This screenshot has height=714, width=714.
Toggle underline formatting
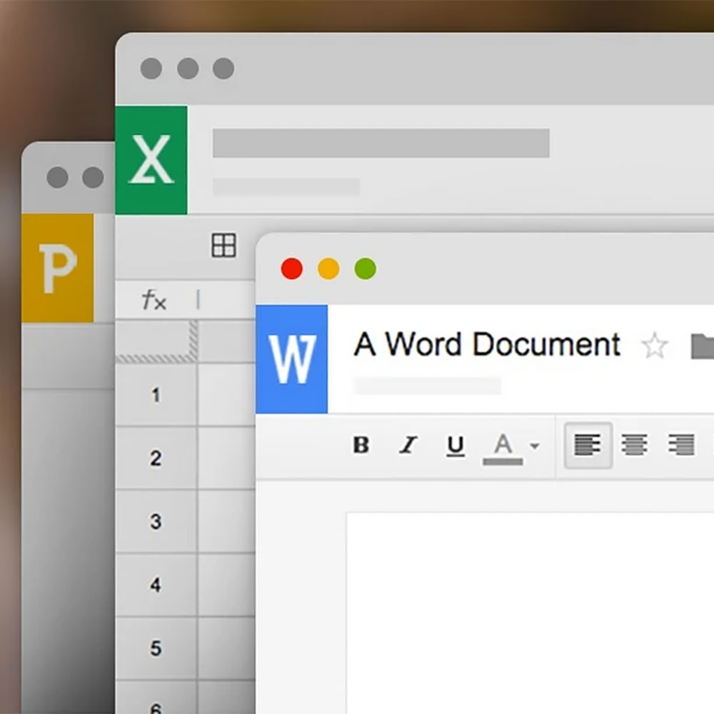pos(455,446)
